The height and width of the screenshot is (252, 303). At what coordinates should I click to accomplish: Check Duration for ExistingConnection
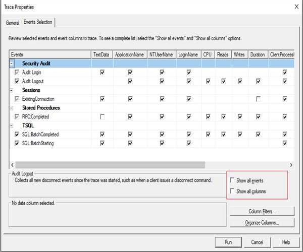(x=258, y=99)
